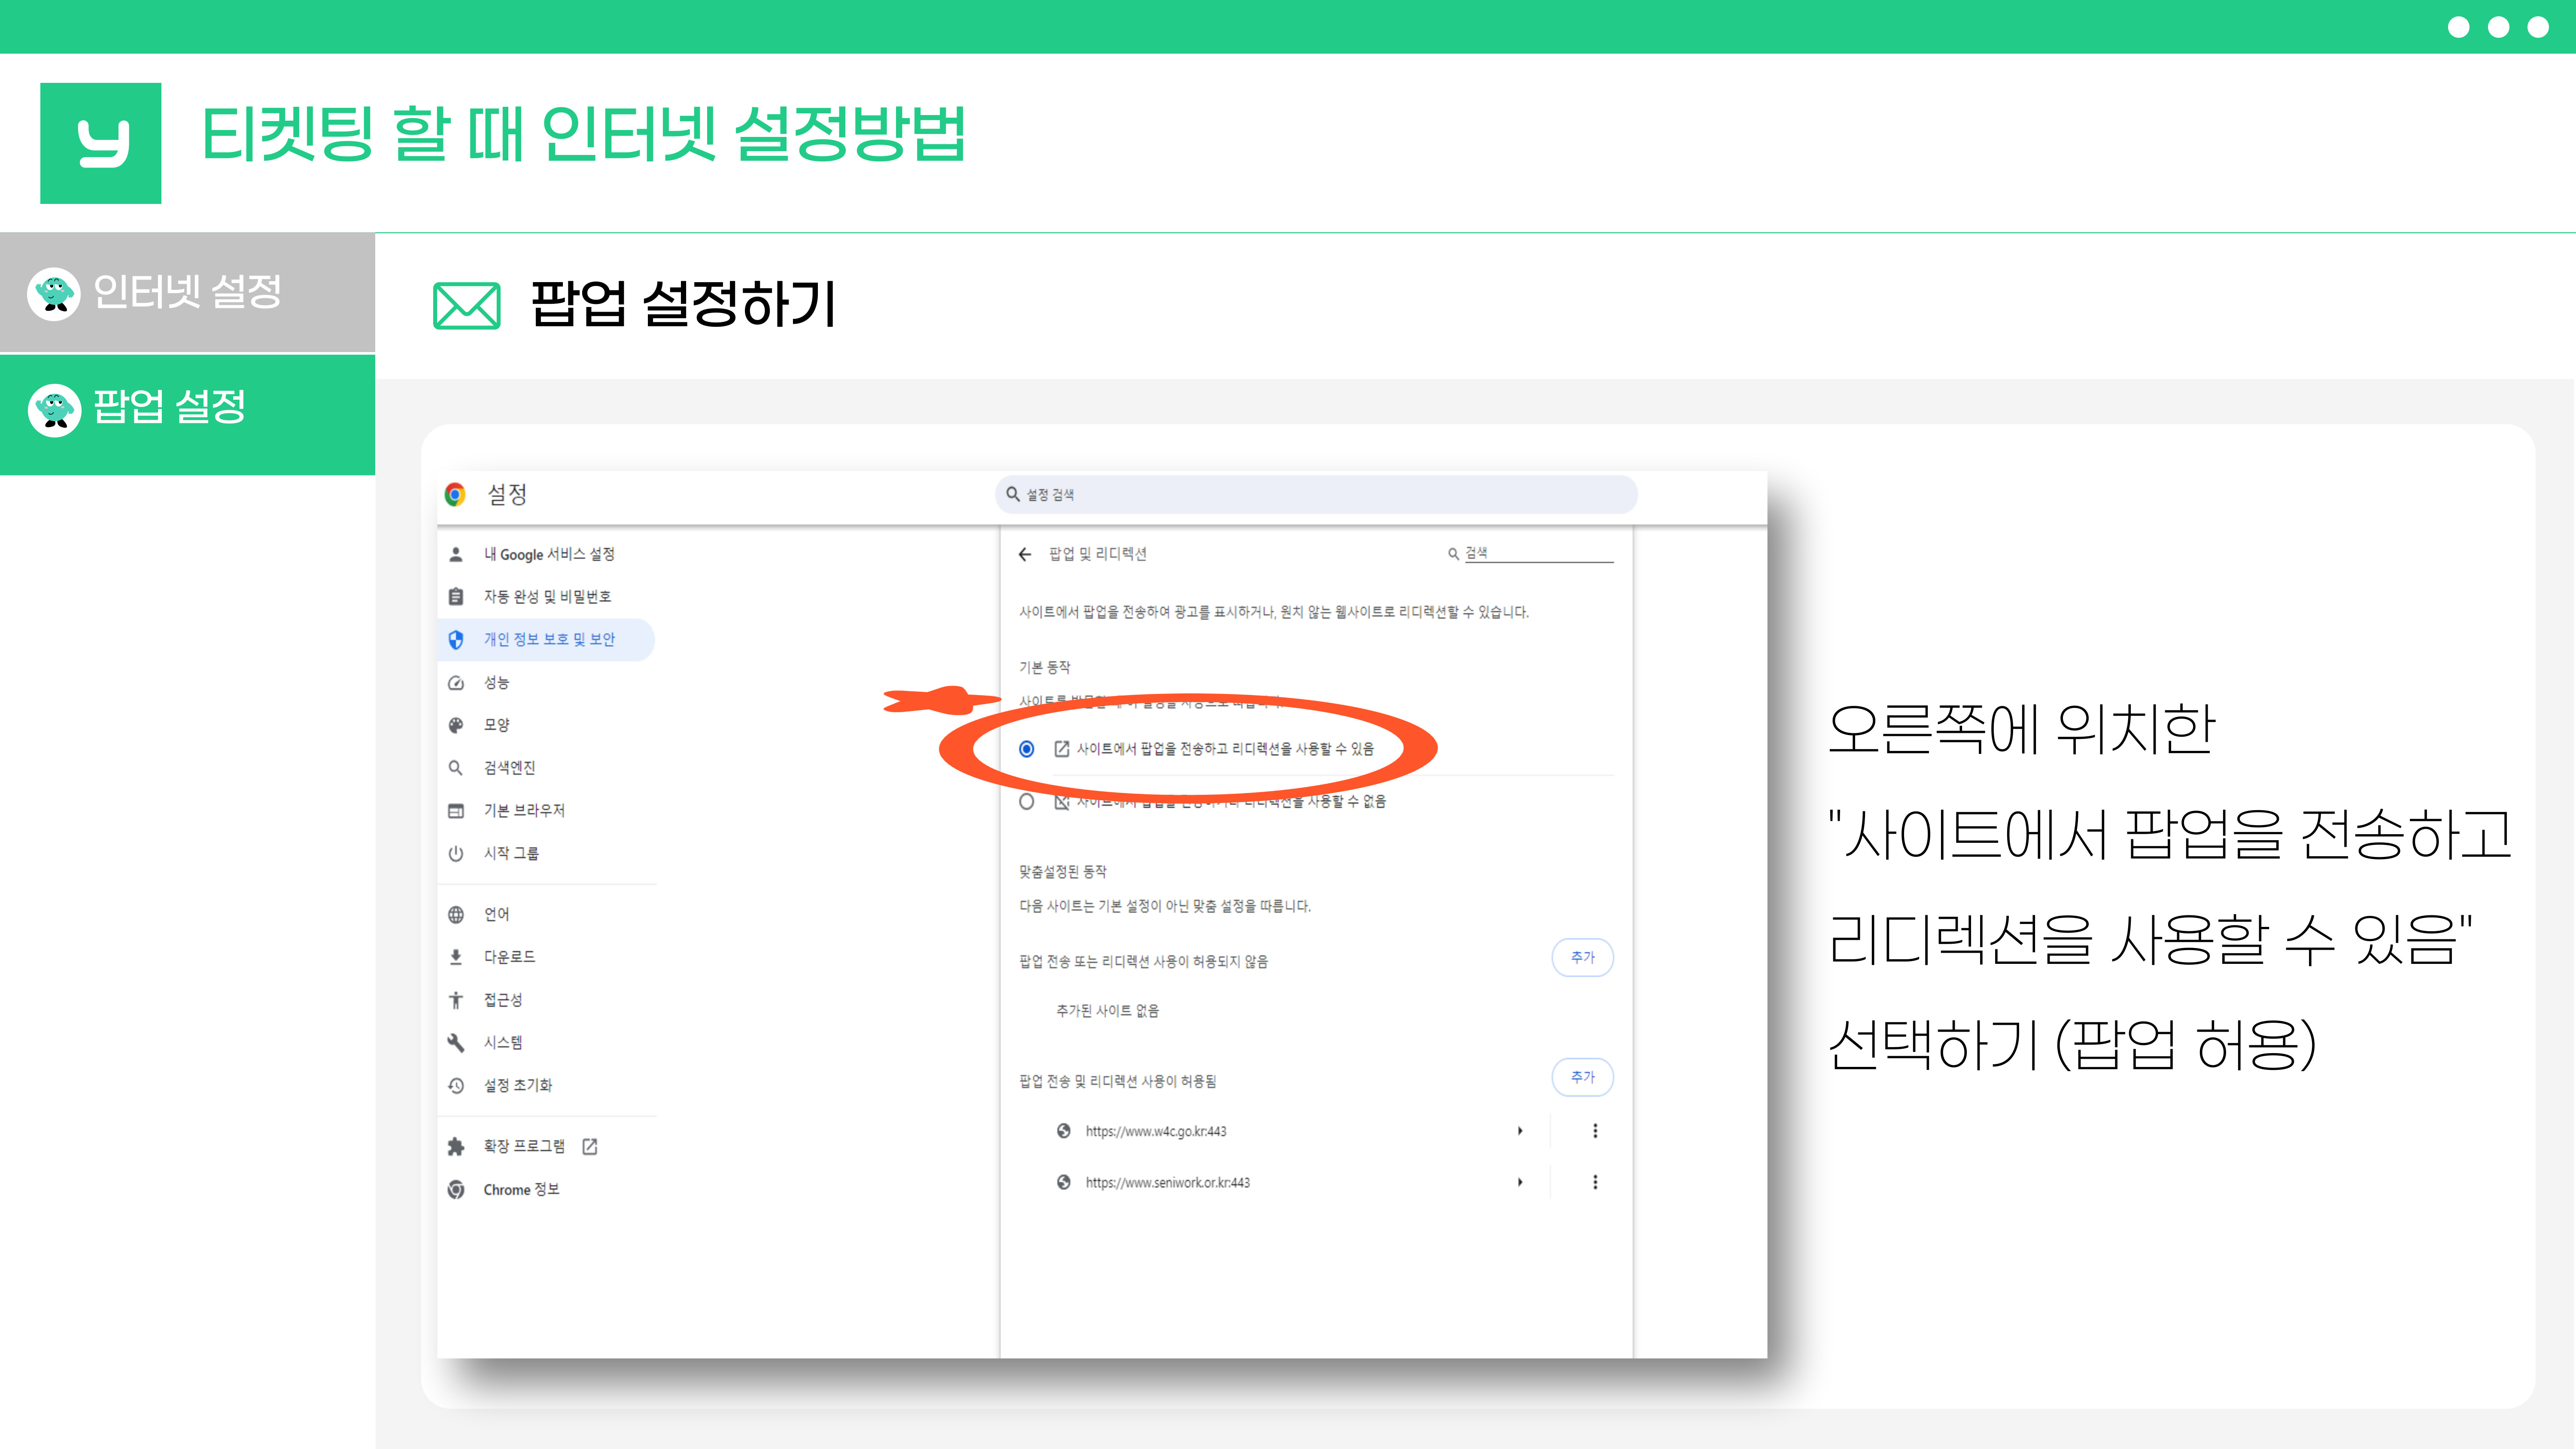
Task: Click the Chrome logo beside 설정
Action: [x=455, y=494]
